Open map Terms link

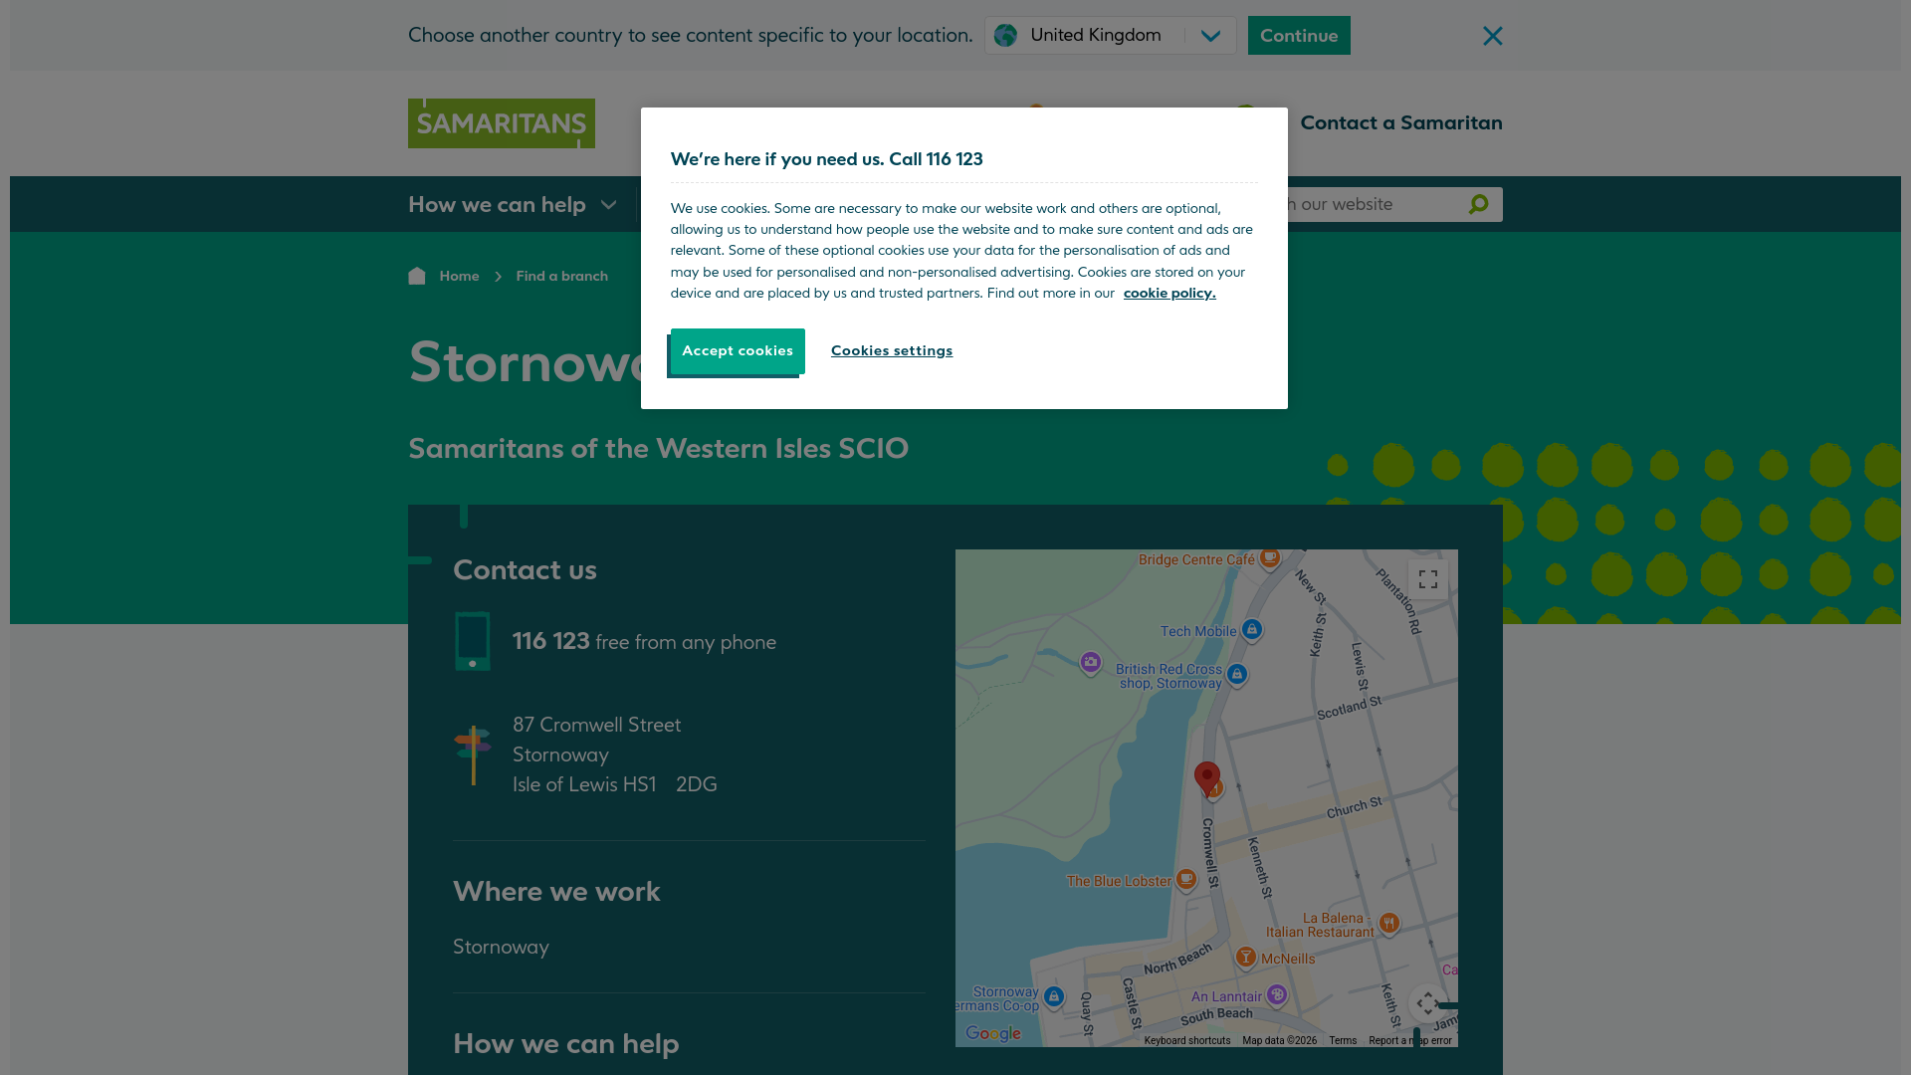(1342, 1041)
